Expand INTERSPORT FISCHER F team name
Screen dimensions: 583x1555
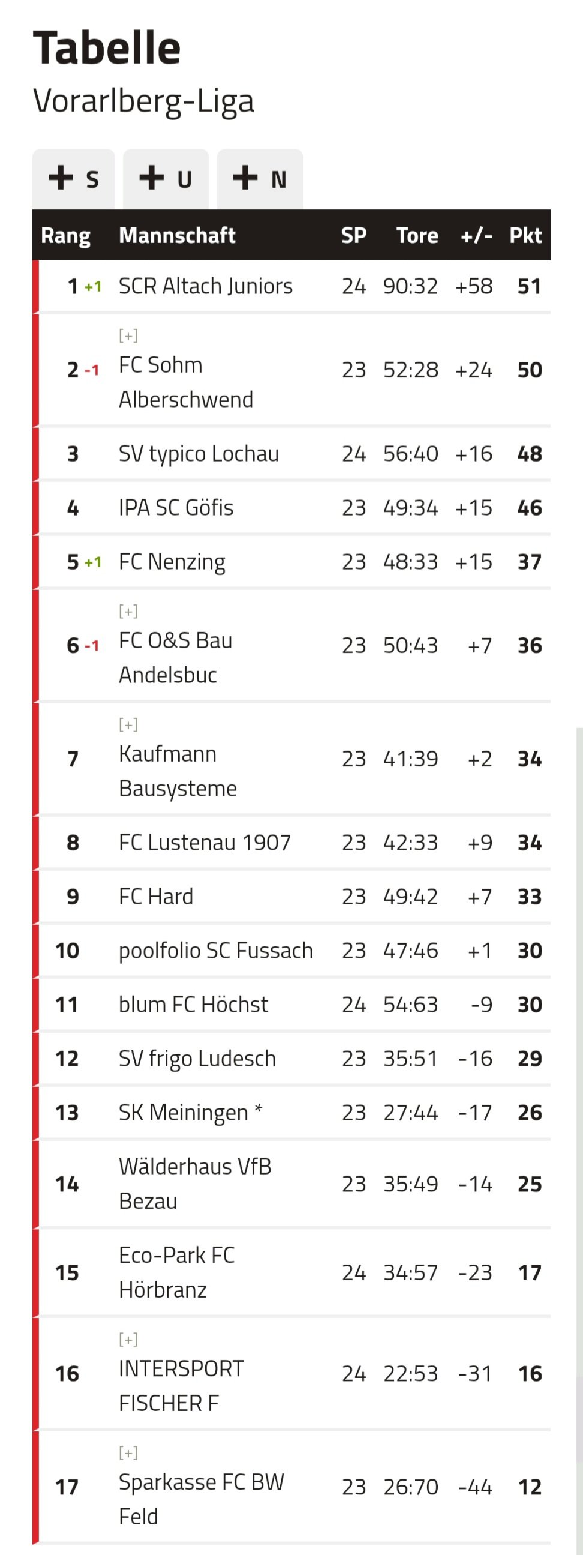128,1340
